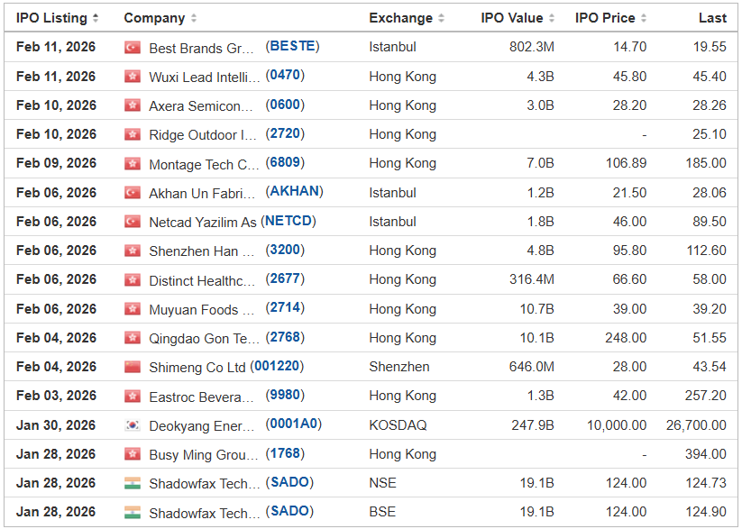Select company name Montage Tech C…
The height and width of the screenshot is (529, 742).
pyautogui.click(x=204, y=164)
